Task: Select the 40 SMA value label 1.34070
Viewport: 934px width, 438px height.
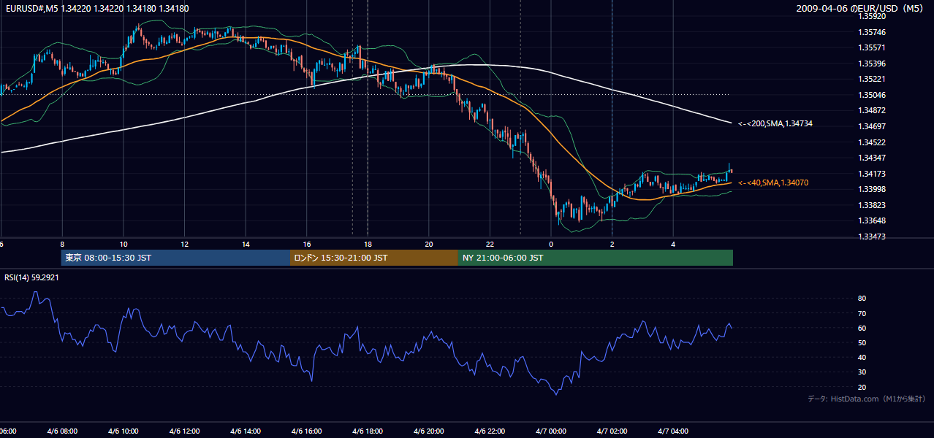Action: click(773, 182)
